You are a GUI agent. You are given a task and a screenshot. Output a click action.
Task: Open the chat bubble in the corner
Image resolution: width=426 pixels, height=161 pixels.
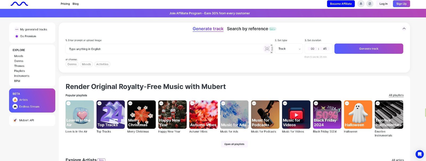pos(419,154)
